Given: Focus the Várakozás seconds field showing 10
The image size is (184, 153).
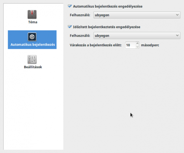Looking at the screenshot, I should coord(130,45).
